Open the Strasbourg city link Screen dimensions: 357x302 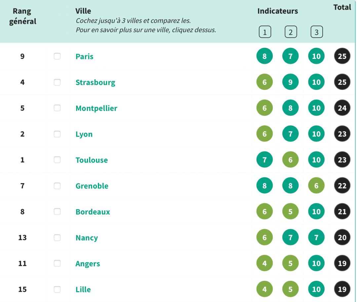pyautogui.click(x=95, y=83)
